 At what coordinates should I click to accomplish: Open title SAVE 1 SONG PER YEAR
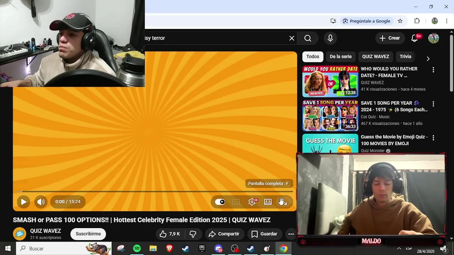pyautogui.click(x=394, y=106)
